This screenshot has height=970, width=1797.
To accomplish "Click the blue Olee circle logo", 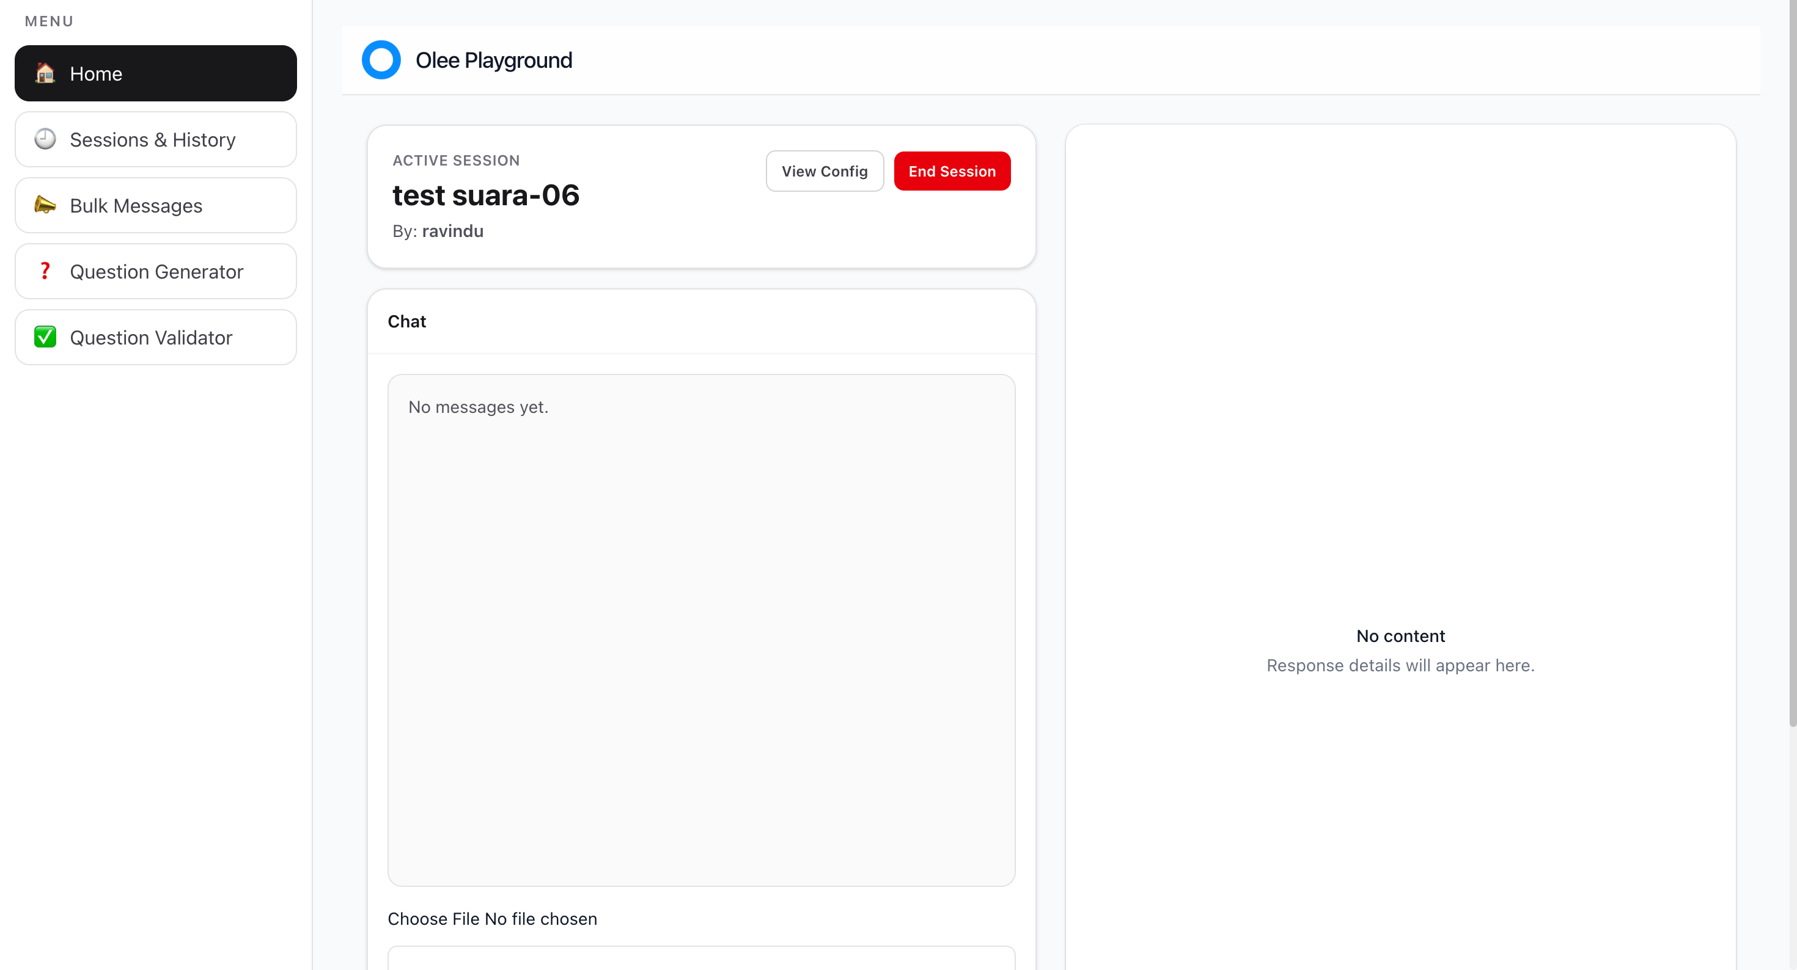I will point(381,60).
